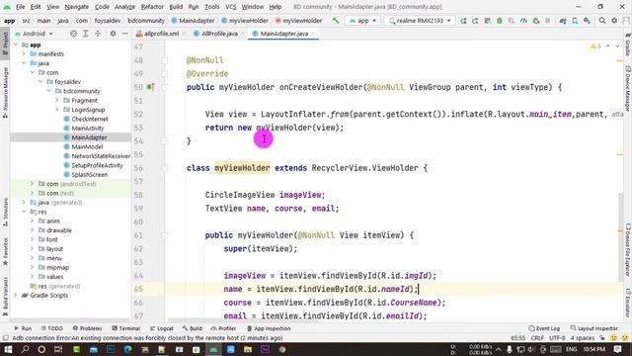
Task: Open the Analyze menu
Action: [125, 7]
